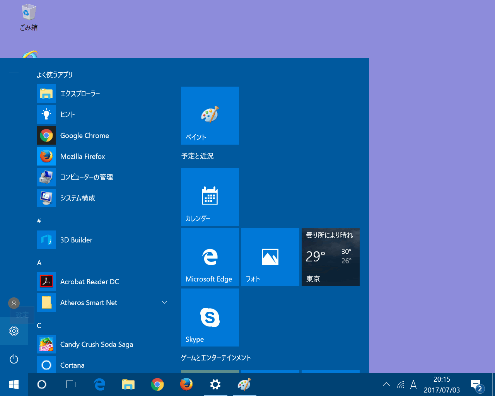The image size is (495, 396).
Task: Open the Tips app (ヒント)
Action: click(102, 114)
